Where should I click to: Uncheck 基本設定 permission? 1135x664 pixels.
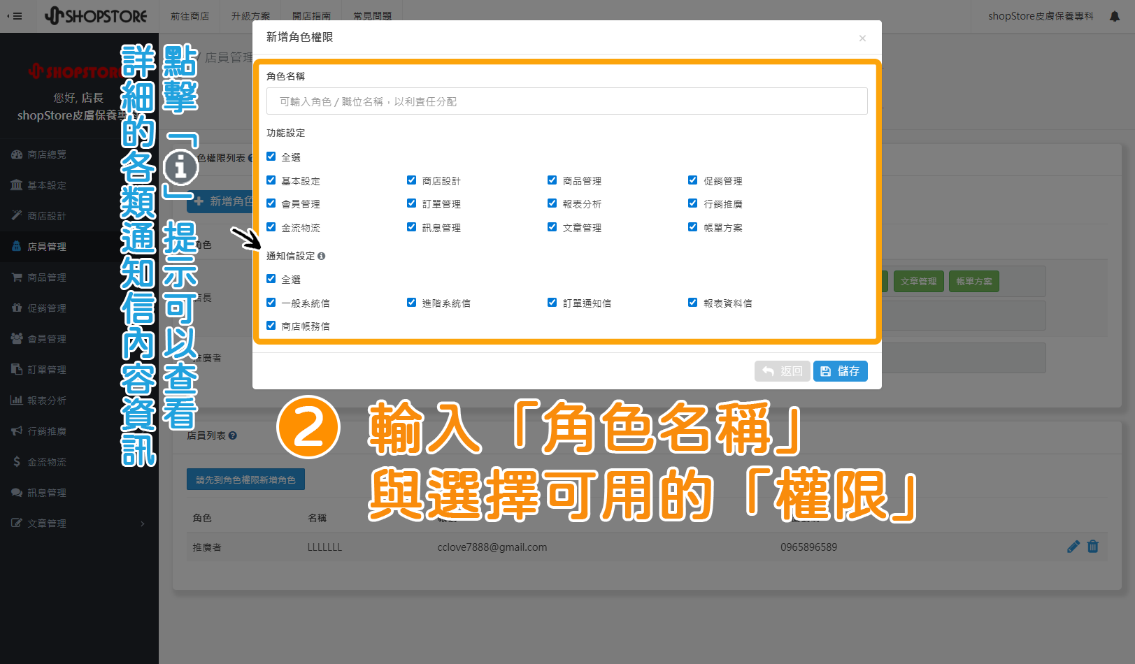pyautogui.click(x=271, y=180)
